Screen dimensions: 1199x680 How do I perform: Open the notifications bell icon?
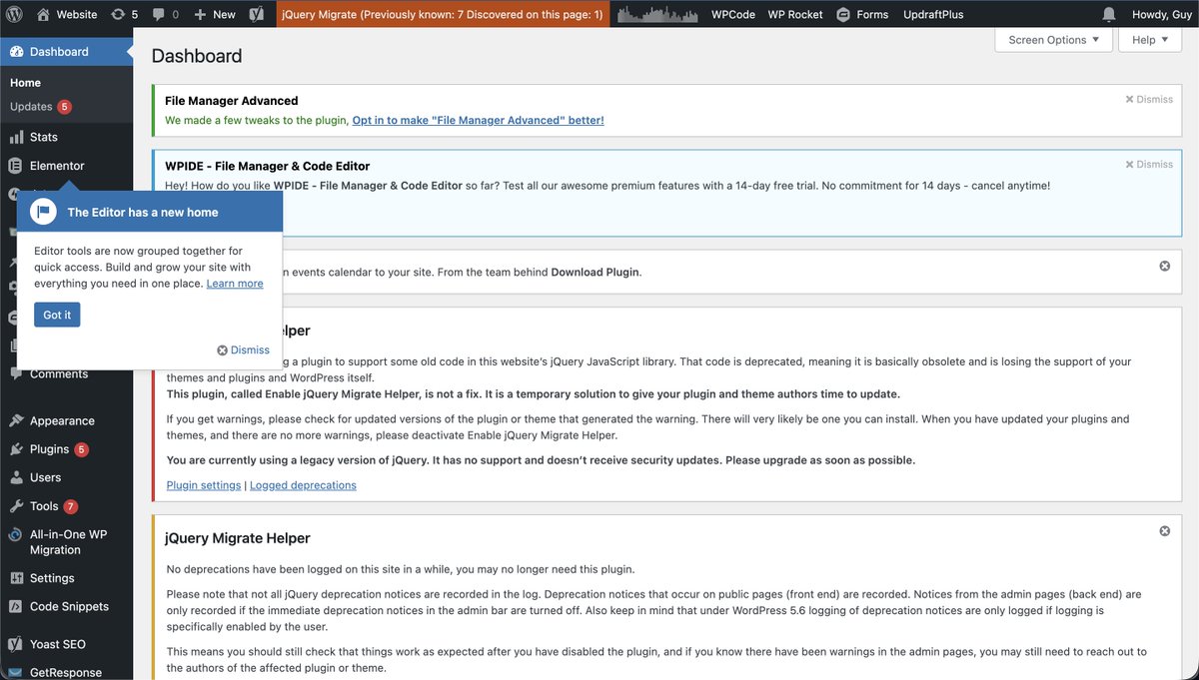tap(1109, 14)
